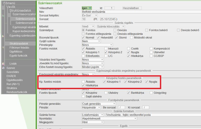Check Forintos bekérő option
The image size is (201, 129).
tap(147, 30)
